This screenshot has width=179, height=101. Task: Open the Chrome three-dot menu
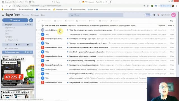click(177, 6)
